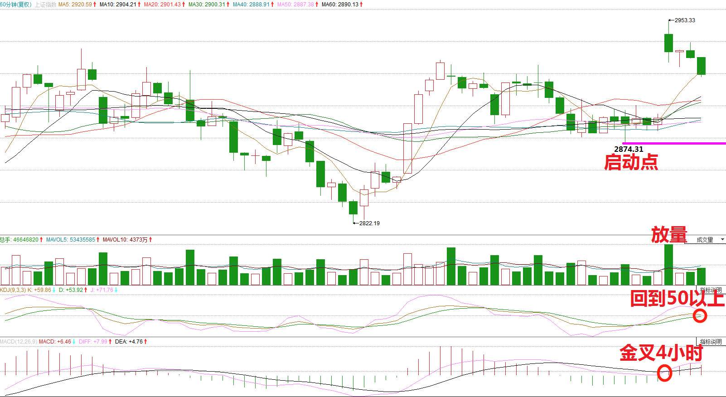Click the tallest green volume bar

click(668, 265)
